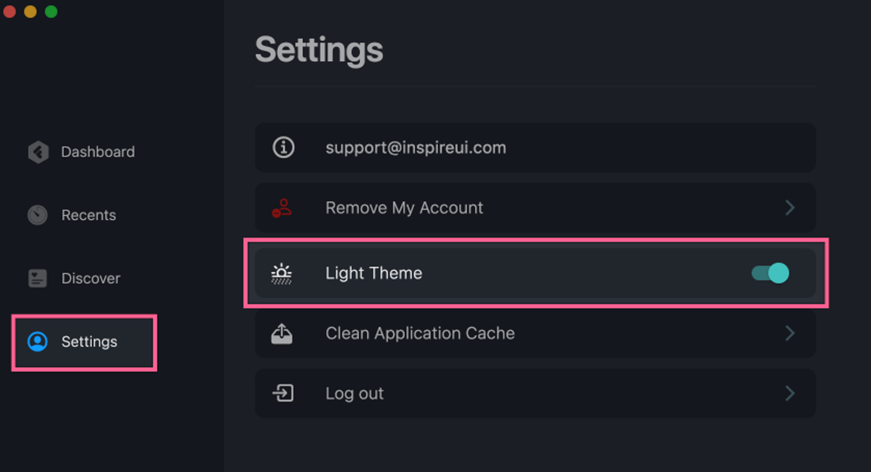Click the Log out arrow-box icon
871x472 pixels.
(x=283, y=393)
